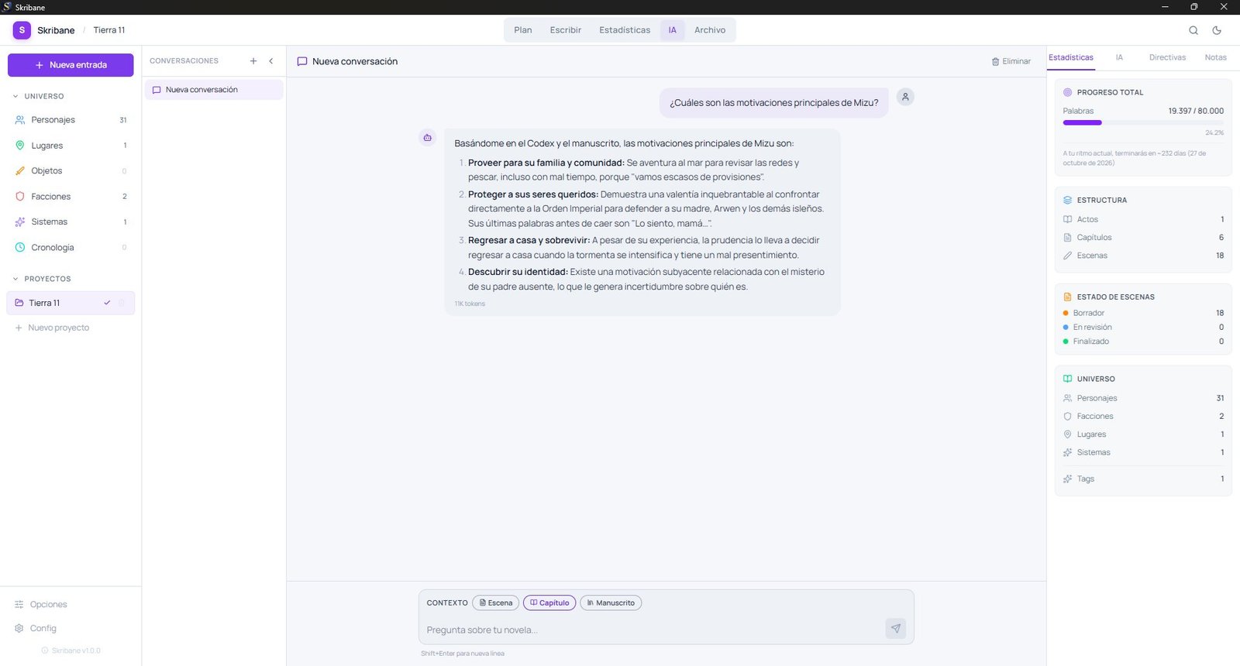Click the checkmark on Tierra 11 project
The width and height of the screenshot is (1240, 666).
(x=107, y=303)
